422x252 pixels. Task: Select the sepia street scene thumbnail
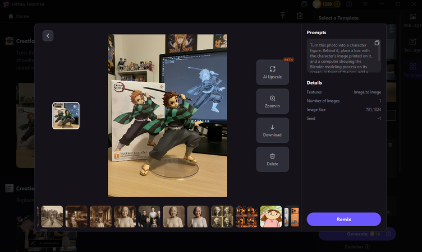tap(52, 217)
